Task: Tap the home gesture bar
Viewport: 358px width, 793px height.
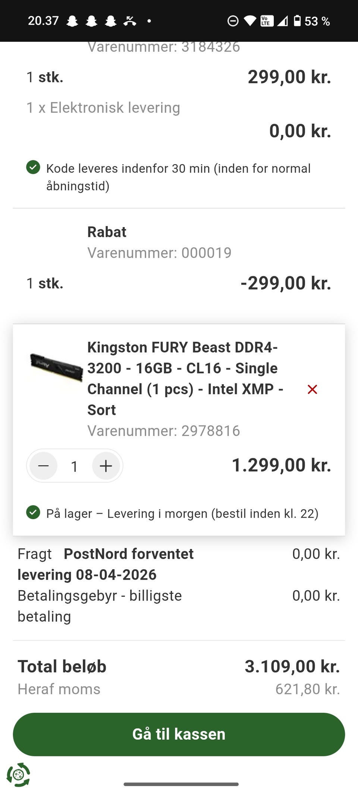Action: (x=181, y=784)
